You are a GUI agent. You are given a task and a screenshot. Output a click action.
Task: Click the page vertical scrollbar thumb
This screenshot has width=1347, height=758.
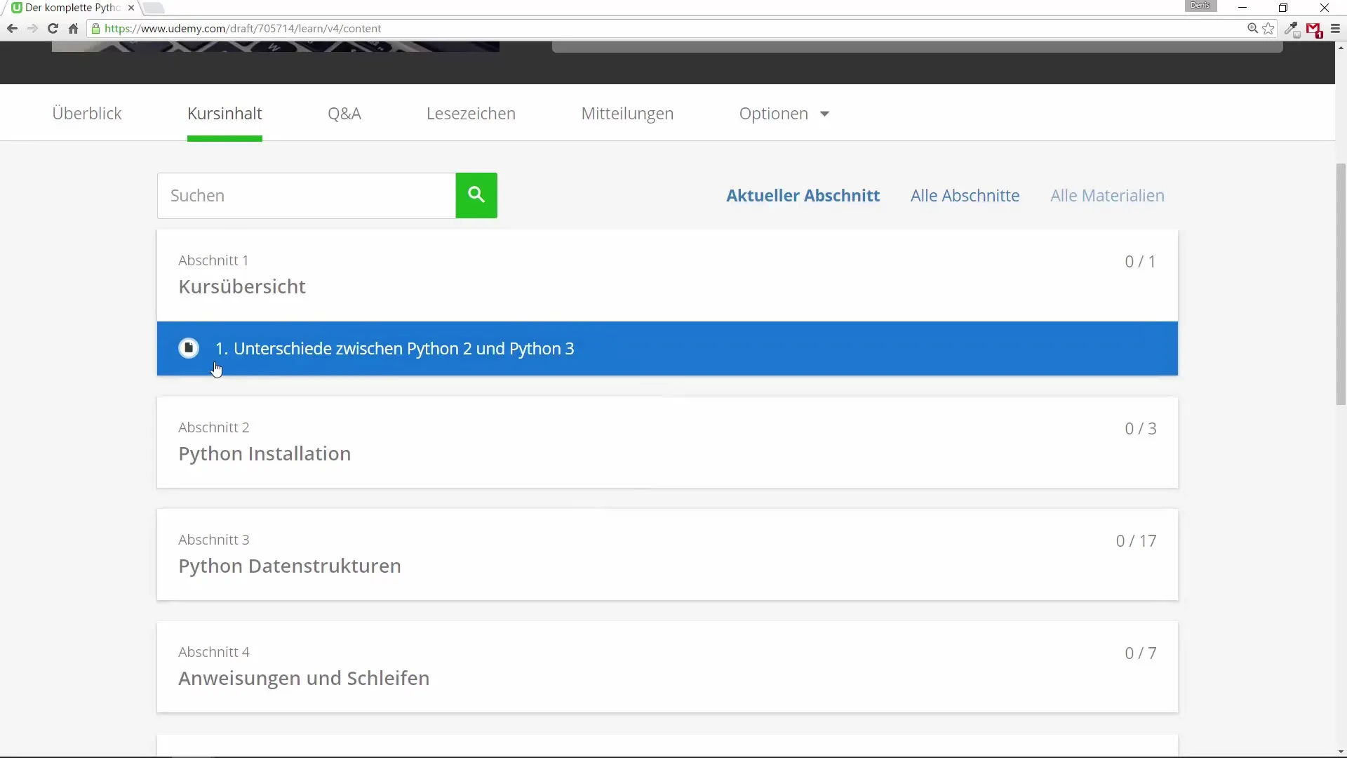(x=1341, y=284)
